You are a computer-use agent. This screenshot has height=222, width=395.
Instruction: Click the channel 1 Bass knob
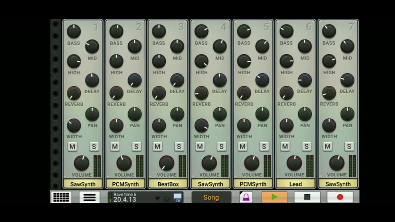click(74, 31)
